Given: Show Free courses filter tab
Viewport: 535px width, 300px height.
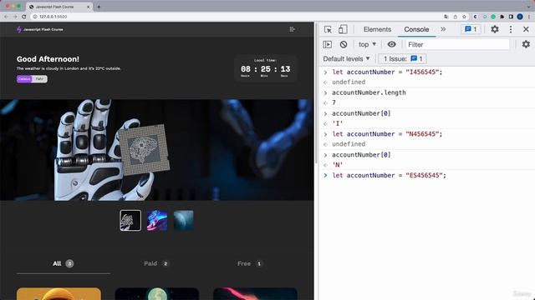Looking at the screenshot, I should 250,263.
